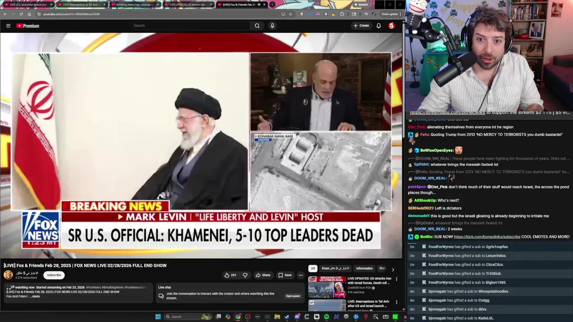Open a new browser tab
The image size is (573, 322).
tap(272, 4)
